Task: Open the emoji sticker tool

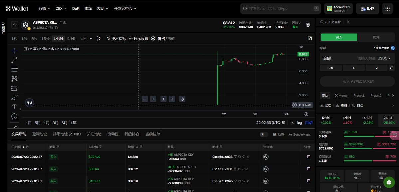Action: [15, 116]
